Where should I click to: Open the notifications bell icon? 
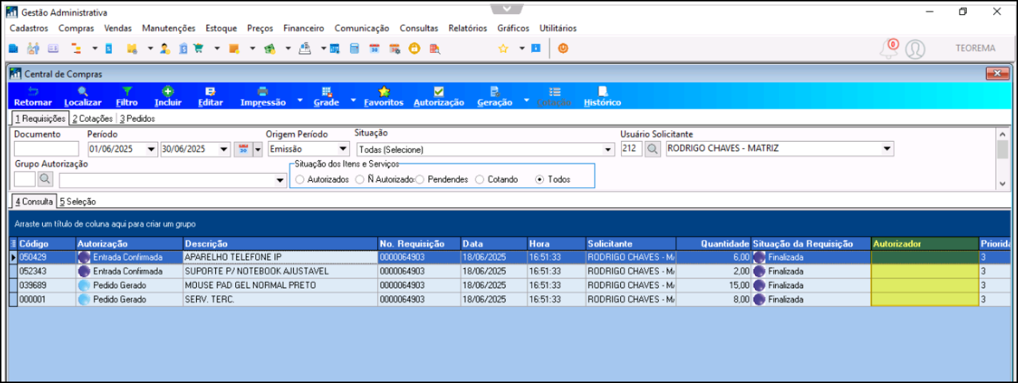[889, 49]
